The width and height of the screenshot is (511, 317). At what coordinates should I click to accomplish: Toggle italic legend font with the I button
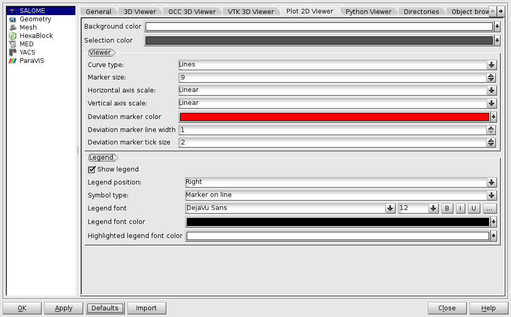pyautogui.click(x=460, y=208)
